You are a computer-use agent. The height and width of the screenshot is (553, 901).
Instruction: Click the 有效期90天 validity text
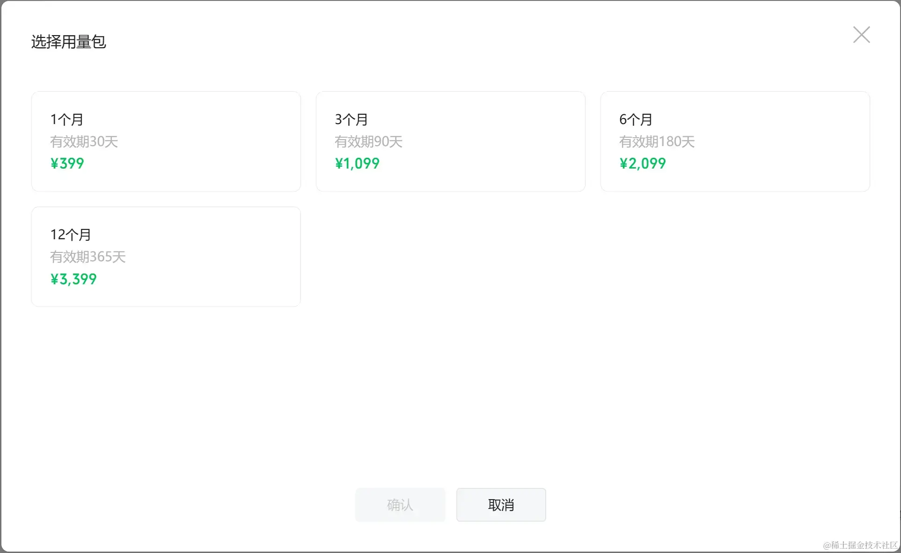pos(369,142)
